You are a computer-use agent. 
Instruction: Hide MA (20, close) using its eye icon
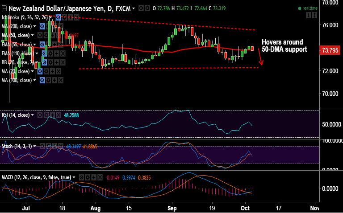(40, 71)
